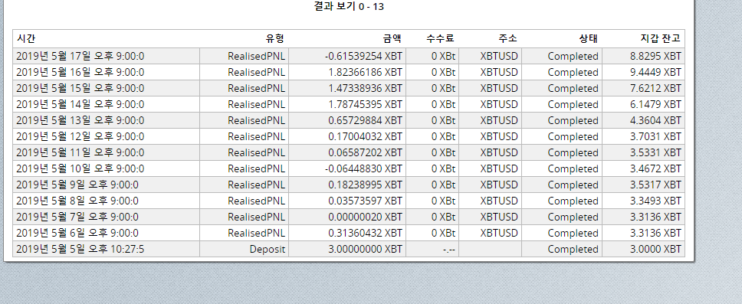The width and height of the screenshot is (742, 304).
Task: Select the -0.61539254 XBT amount cell
Action: click(x=347, y=56)
